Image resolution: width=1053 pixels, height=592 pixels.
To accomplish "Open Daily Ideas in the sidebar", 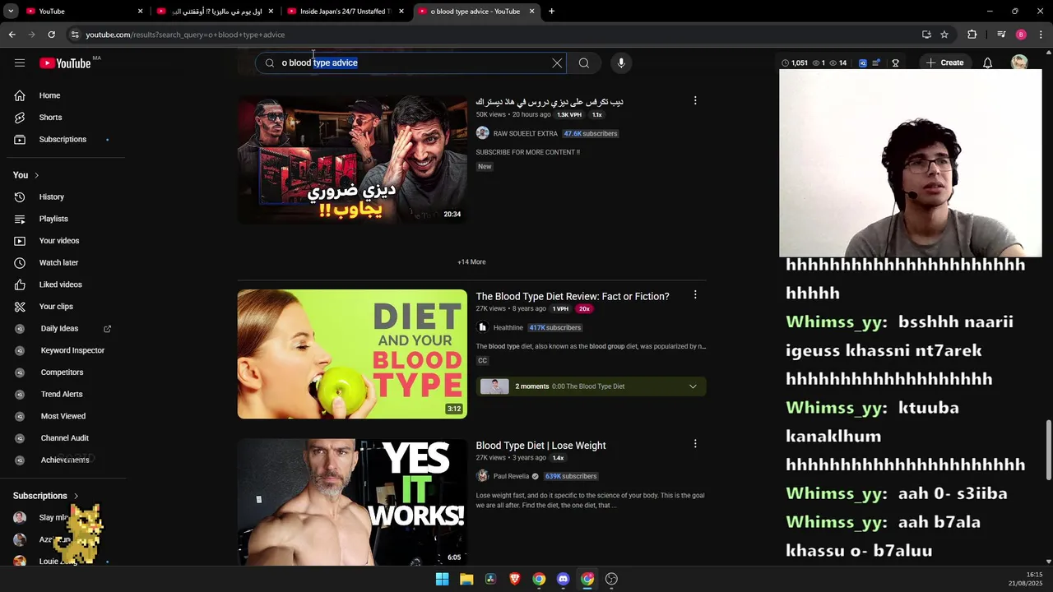I will pos(63,328).
